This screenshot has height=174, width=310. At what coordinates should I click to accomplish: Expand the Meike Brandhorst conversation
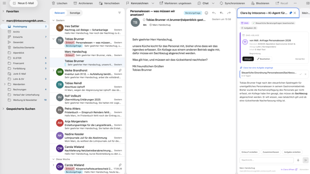point(53,71)
